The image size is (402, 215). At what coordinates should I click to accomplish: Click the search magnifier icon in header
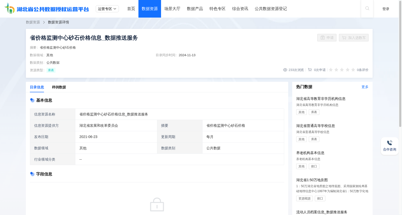point(367,9)
